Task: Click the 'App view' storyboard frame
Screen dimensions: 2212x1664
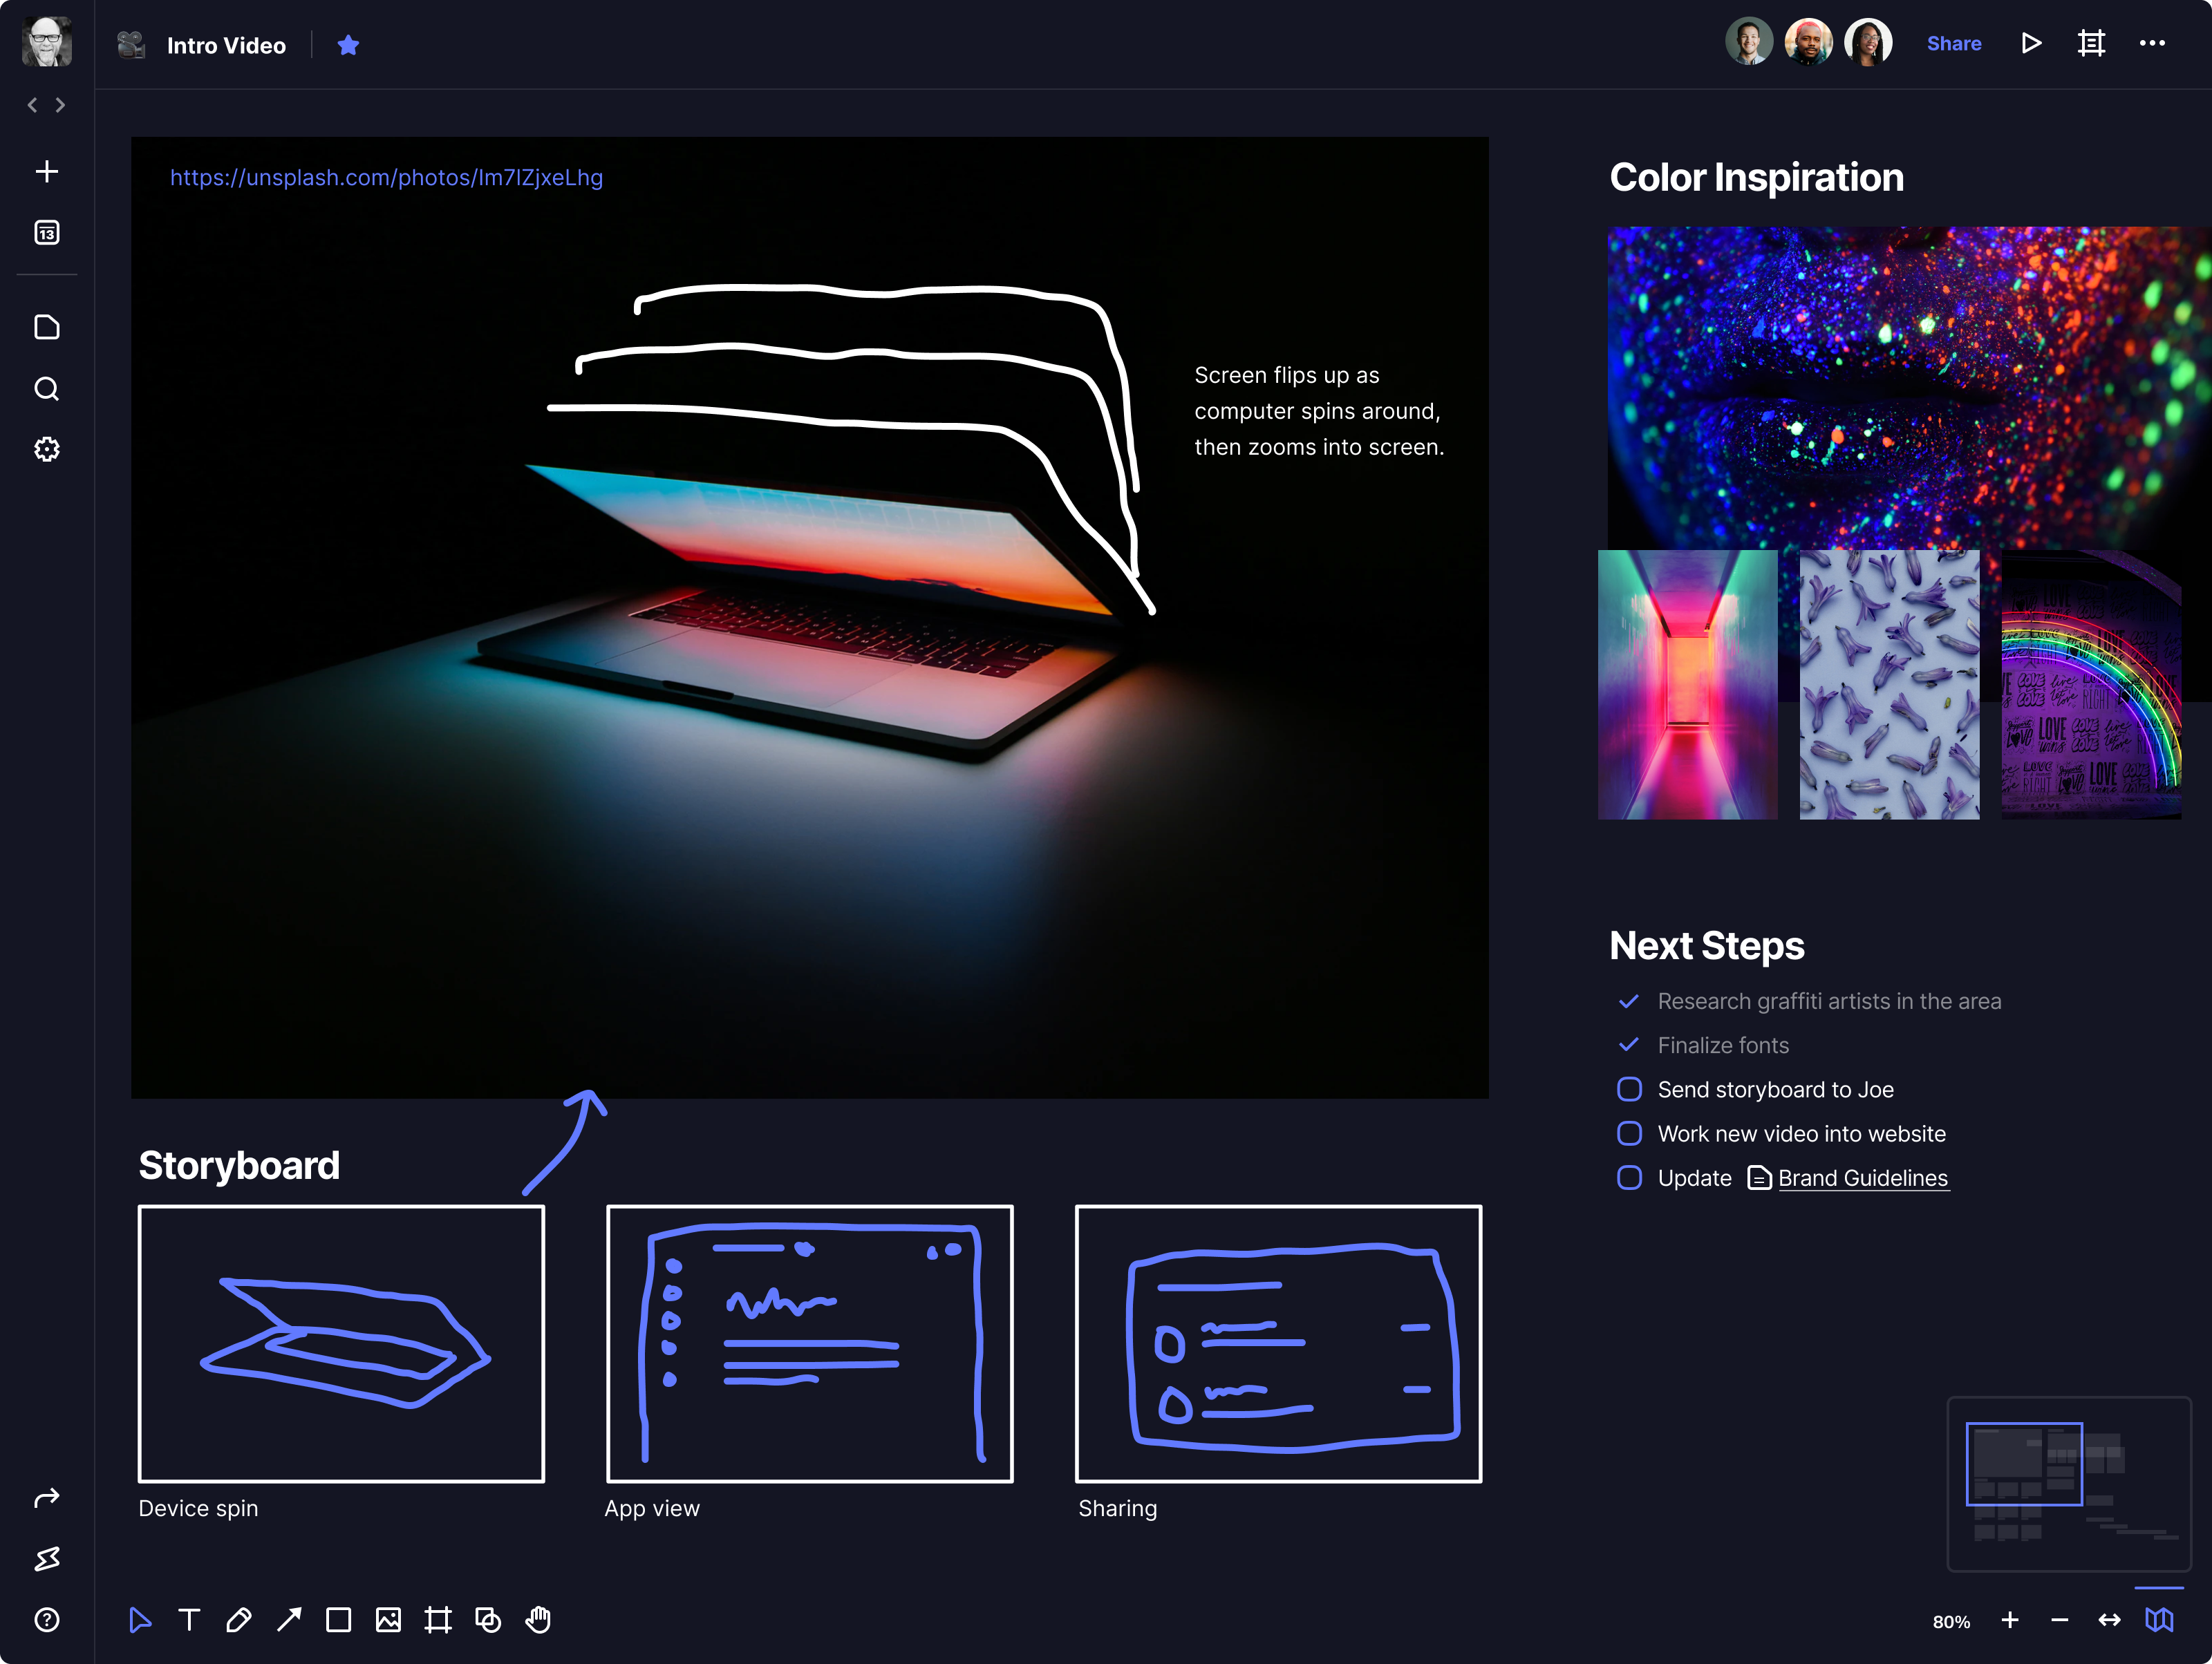Action: [x=809, y=1343]
